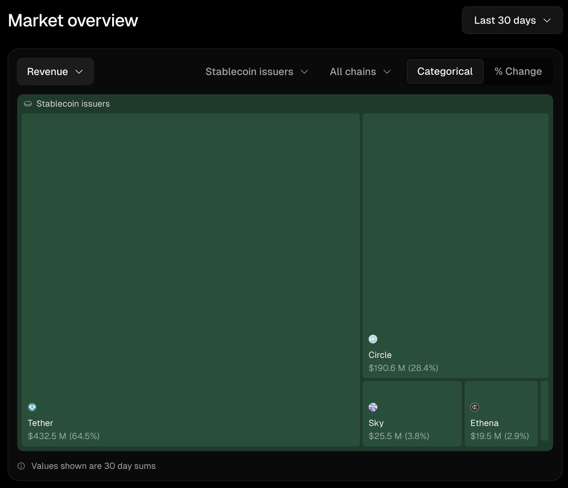
Task: Select the Ethena name label
Action: tap(485, 423)
